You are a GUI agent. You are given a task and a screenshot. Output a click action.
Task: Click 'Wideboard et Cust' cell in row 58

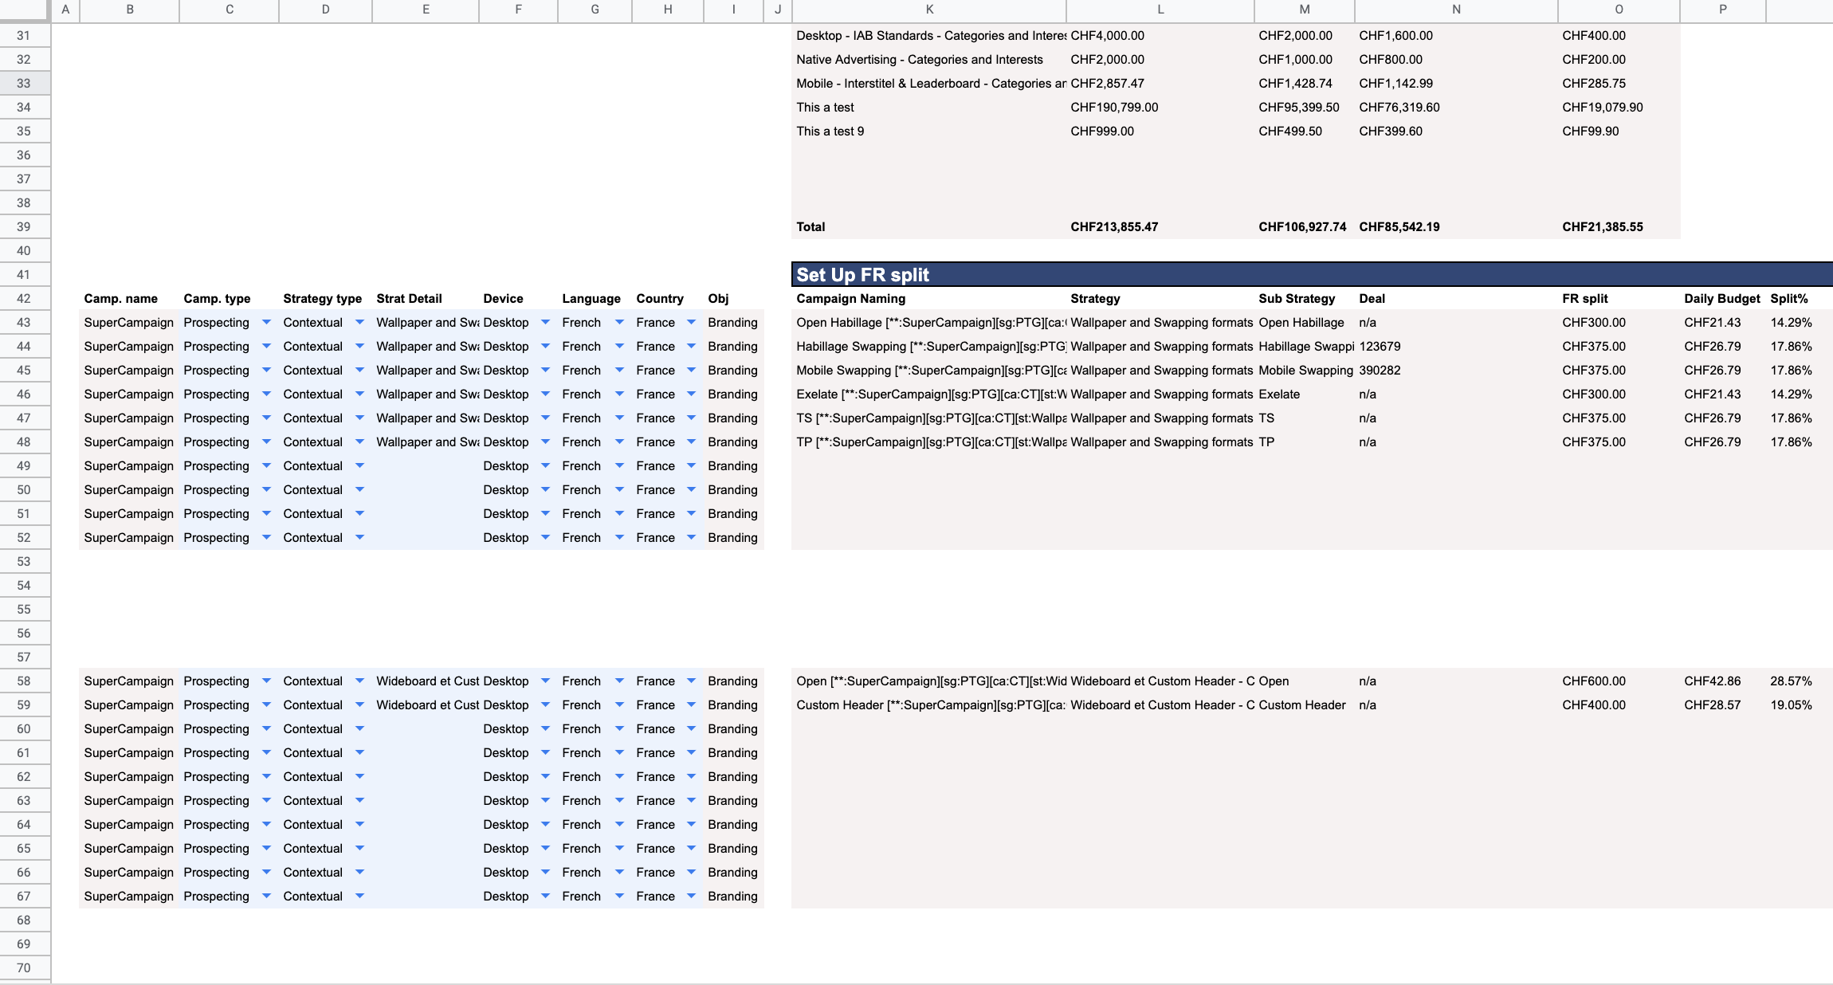click(426, 681)
